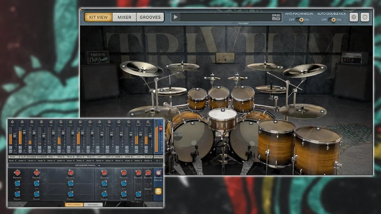This screenshot has height=214, width=381.
Task: Open the ROOM channel output dropdown
Action: pos(148,161)
